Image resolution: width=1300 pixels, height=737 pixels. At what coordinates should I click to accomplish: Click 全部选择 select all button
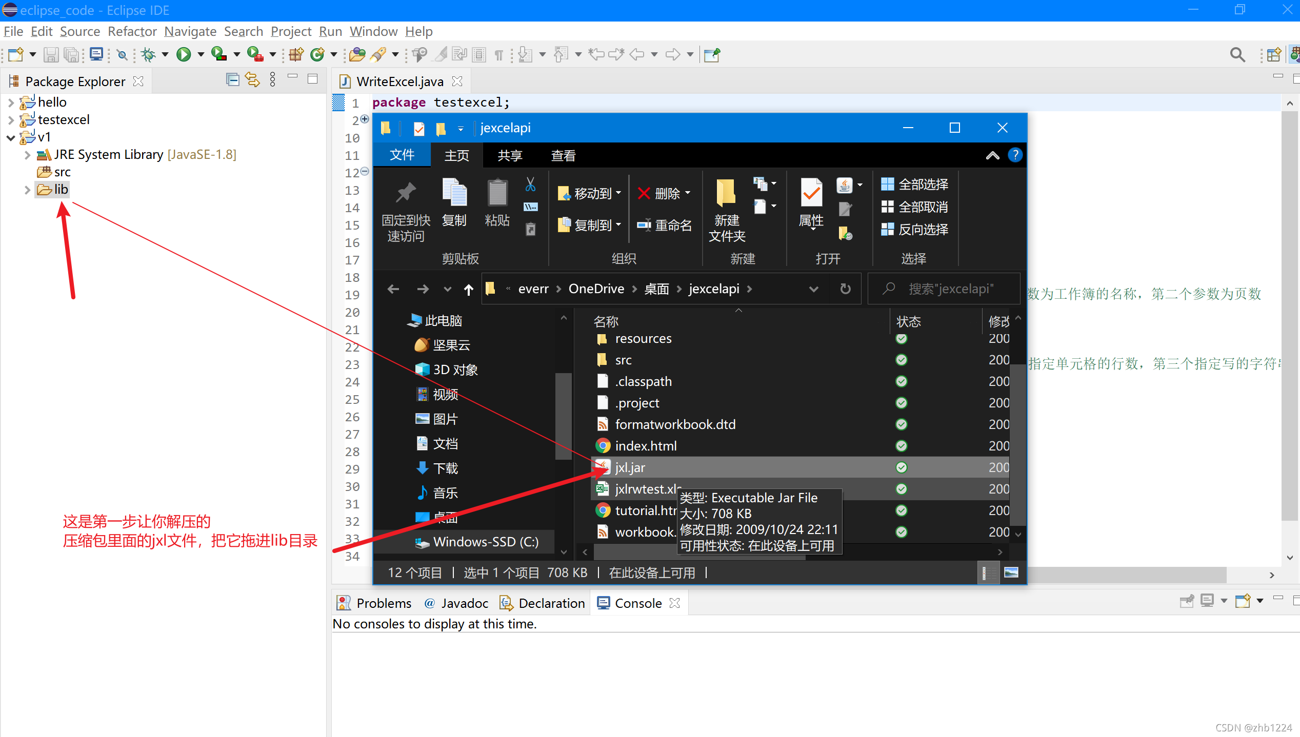(x=914, y=184)
